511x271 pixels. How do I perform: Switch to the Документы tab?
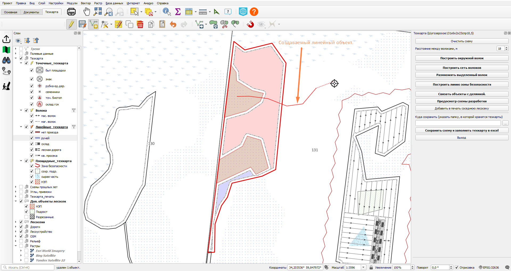(x=31, y=12)
